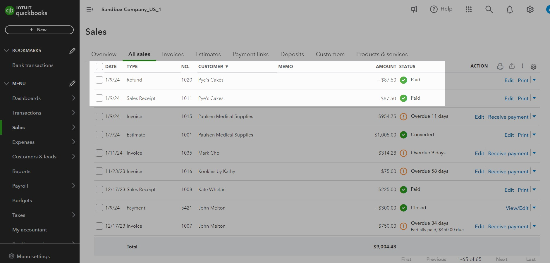The width and height of the screenshot is (550, 263).
Task: Click overdue icon for invoice 1007
Action: pyautogui.click(x=403, y=226)
